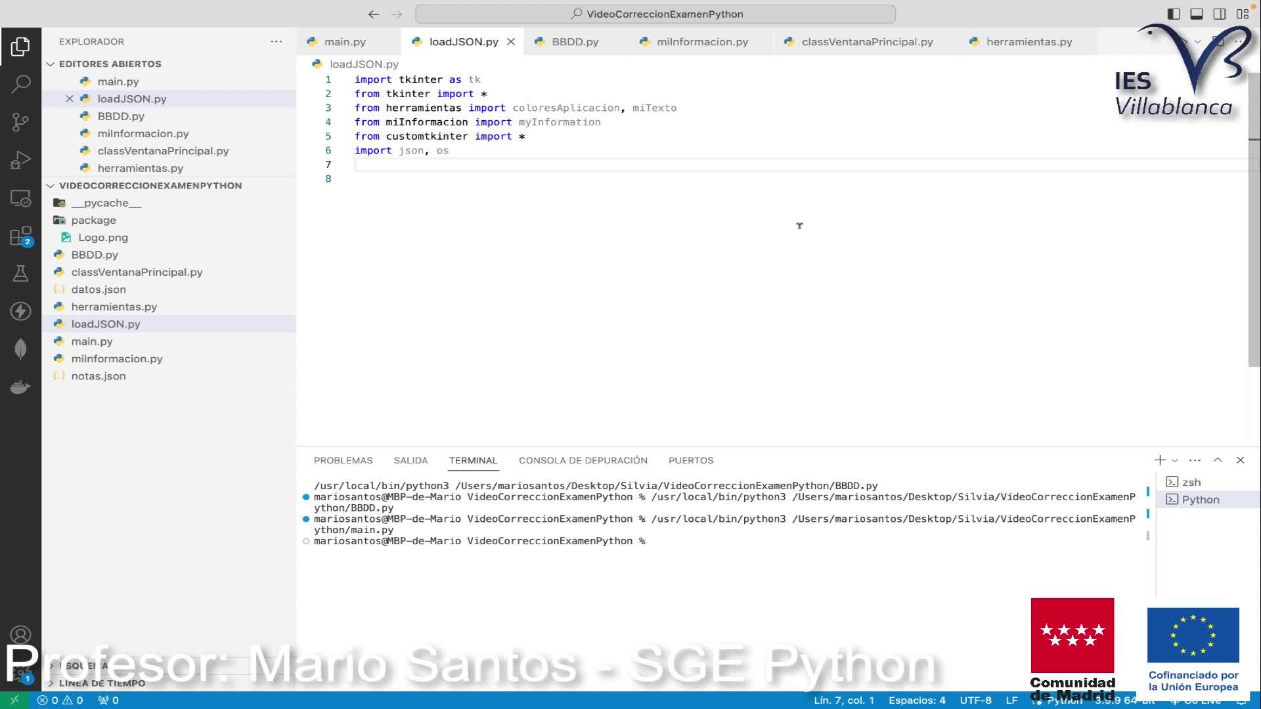
Task: Open the Remote Explorer view
Action: (20, 198)
